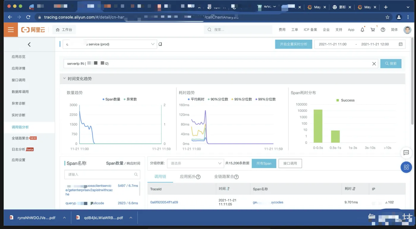Open the getenterprisev2apistrwithcache span link

(89, 190)
